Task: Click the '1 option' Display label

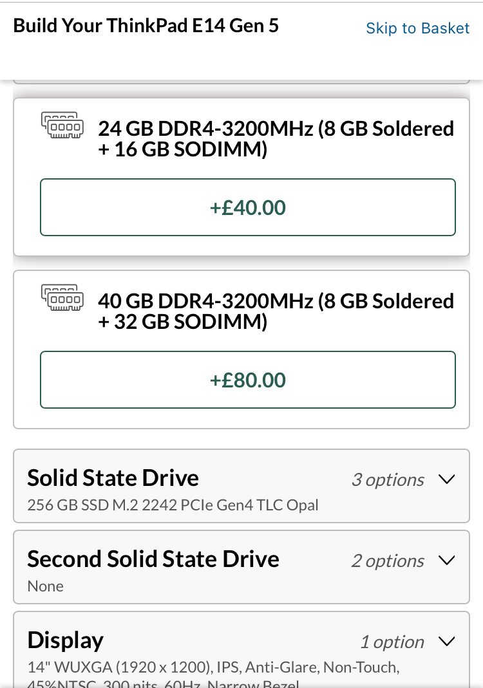Action: click(x=392, y=642)
